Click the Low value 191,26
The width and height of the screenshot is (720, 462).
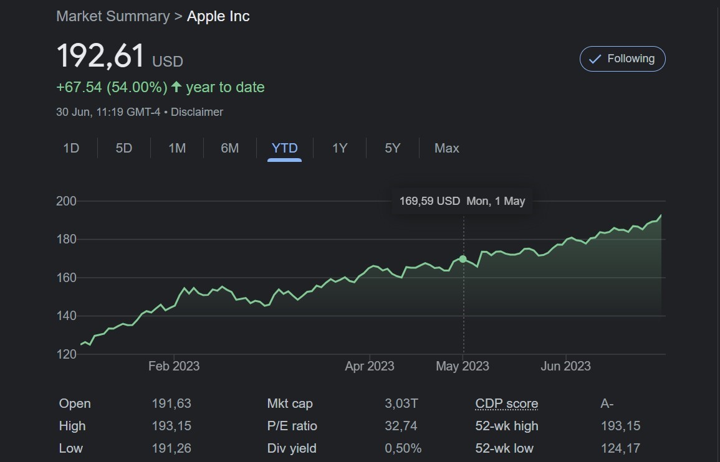tap(171, 448)
